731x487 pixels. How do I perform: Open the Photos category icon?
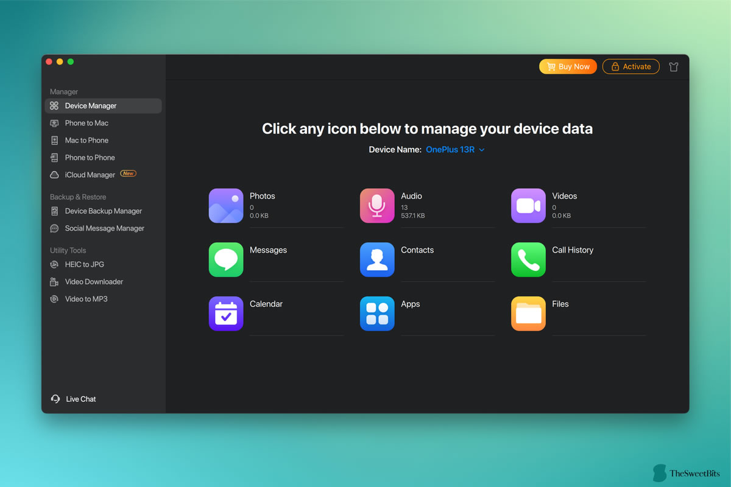(x=226, y=206)
